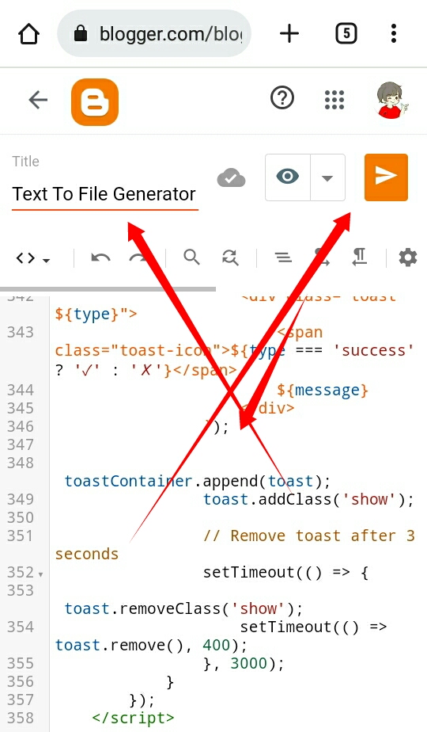The height and width of the screenshot is (732, 427).
Task: Publish the post with orange send button
Action: (386, 177)
